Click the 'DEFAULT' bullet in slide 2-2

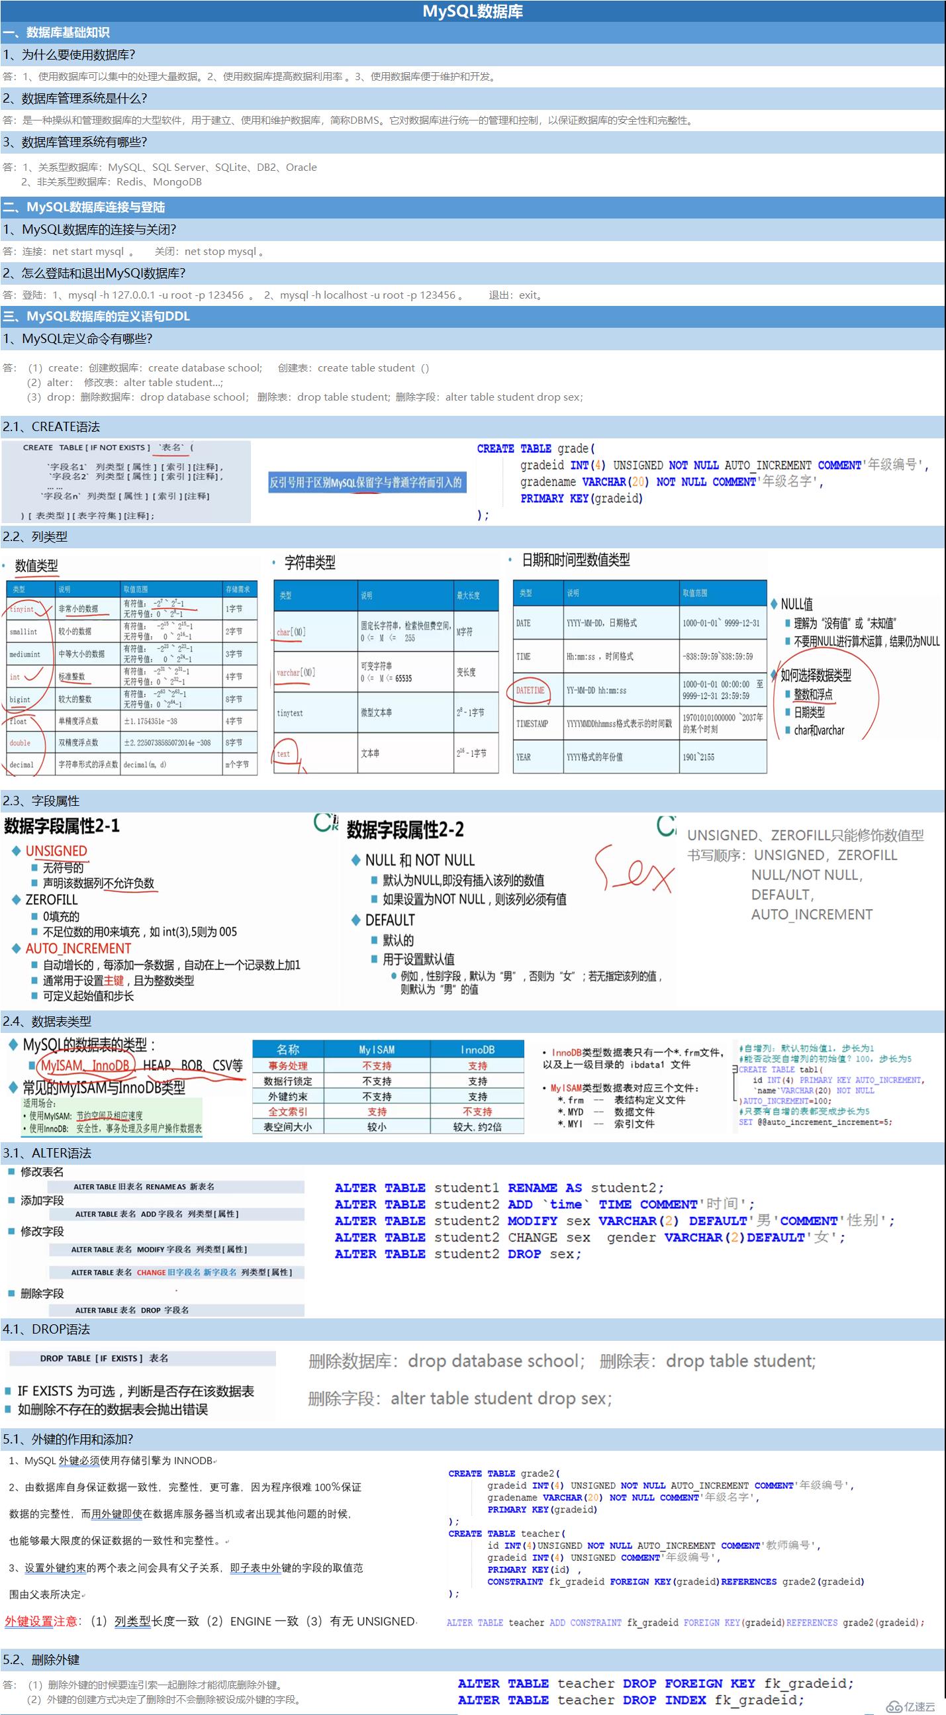click(389, 920)
